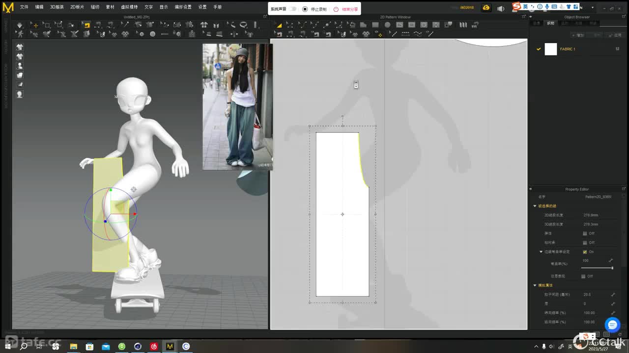
Task: Click the wrench icon beside 层 value
Action: [x=613, y=303]
